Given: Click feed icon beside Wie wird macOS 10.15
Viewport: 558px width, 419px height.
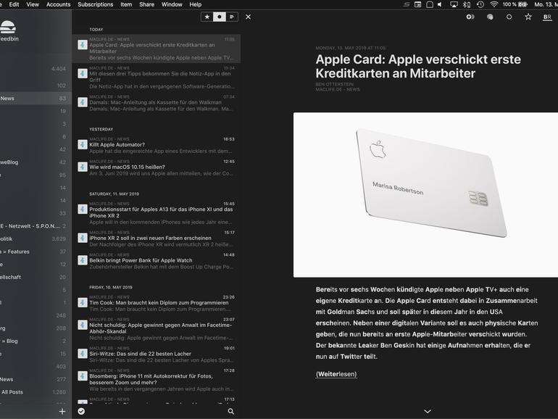Looking at the screenshot, I should [x=83, y=167].
